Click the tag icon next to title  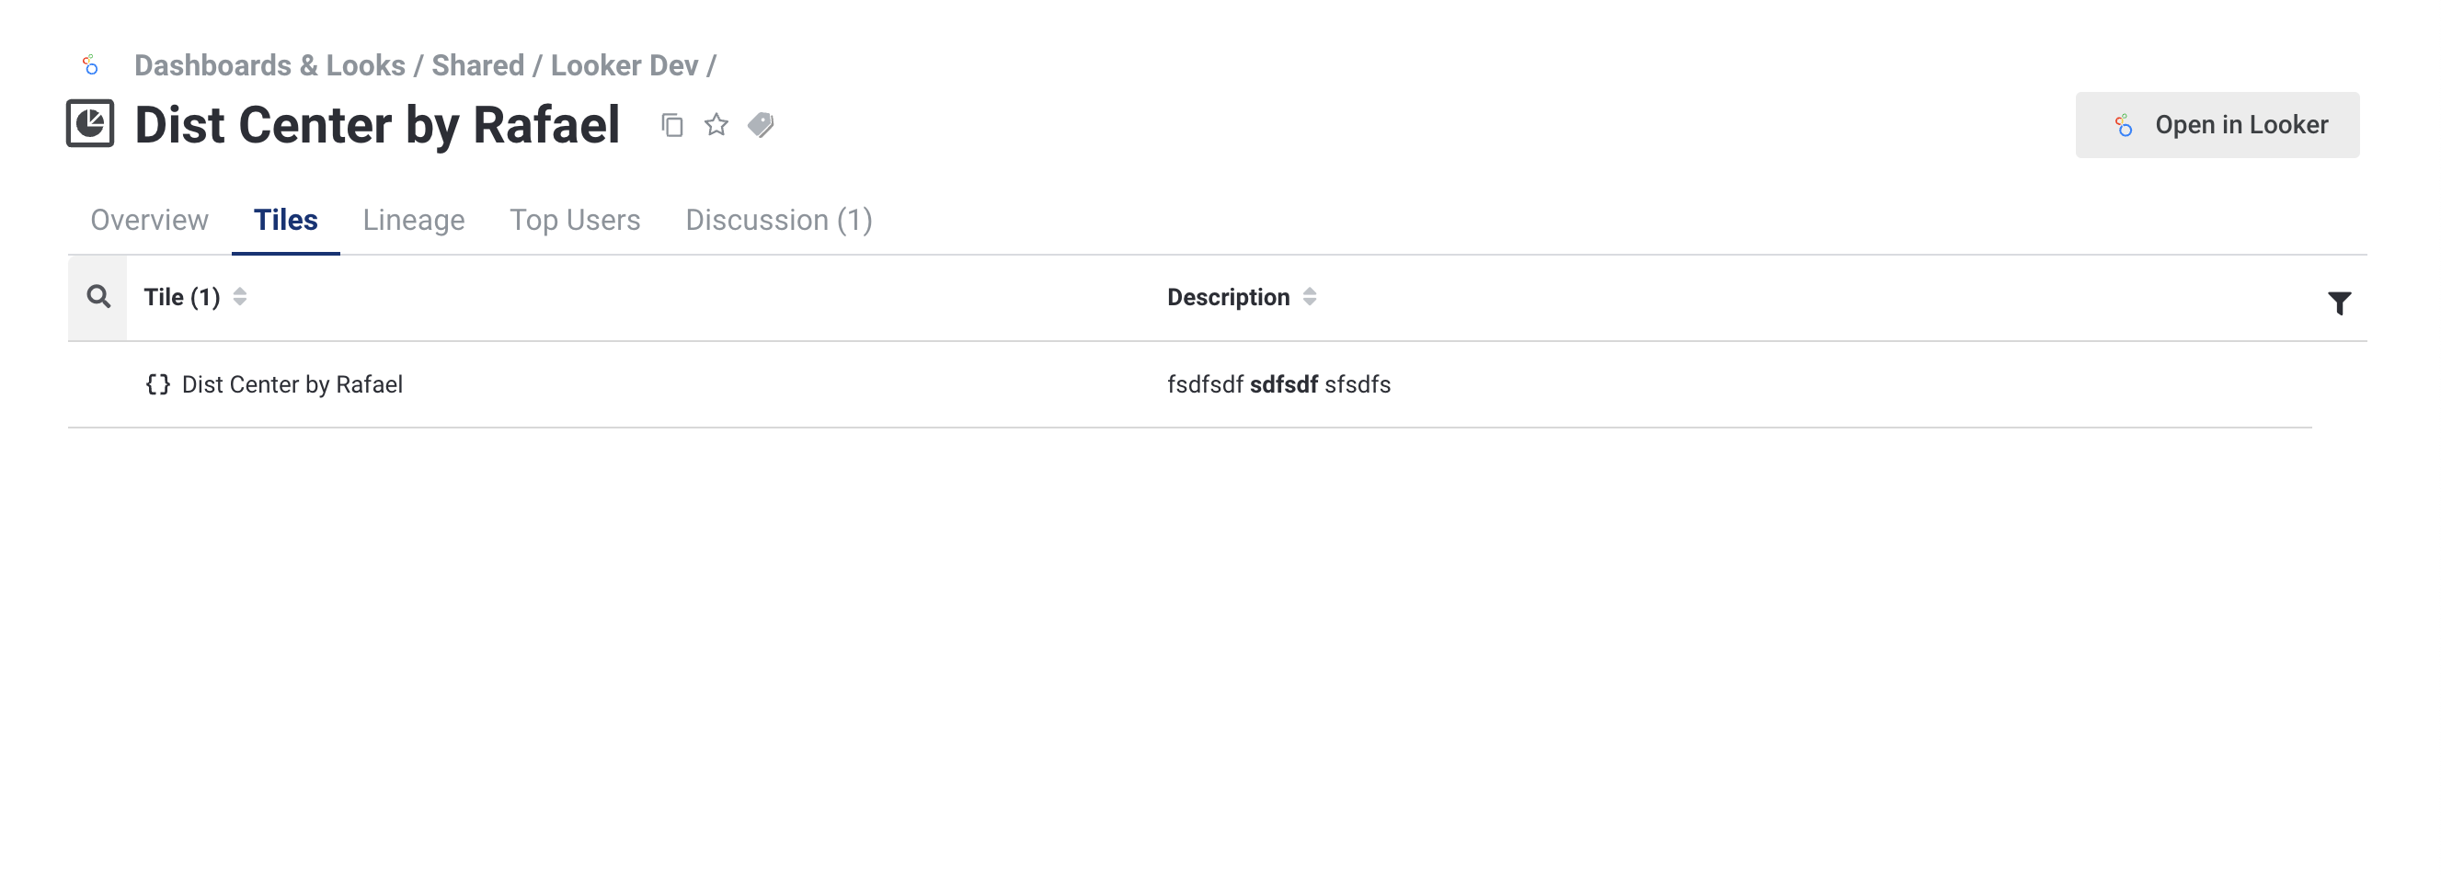coord(761,125)
